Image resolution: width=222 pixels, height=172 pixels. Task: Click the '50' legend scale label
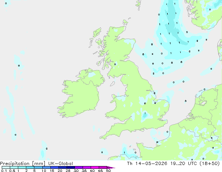pyautogui.click(x=108, y=171)
